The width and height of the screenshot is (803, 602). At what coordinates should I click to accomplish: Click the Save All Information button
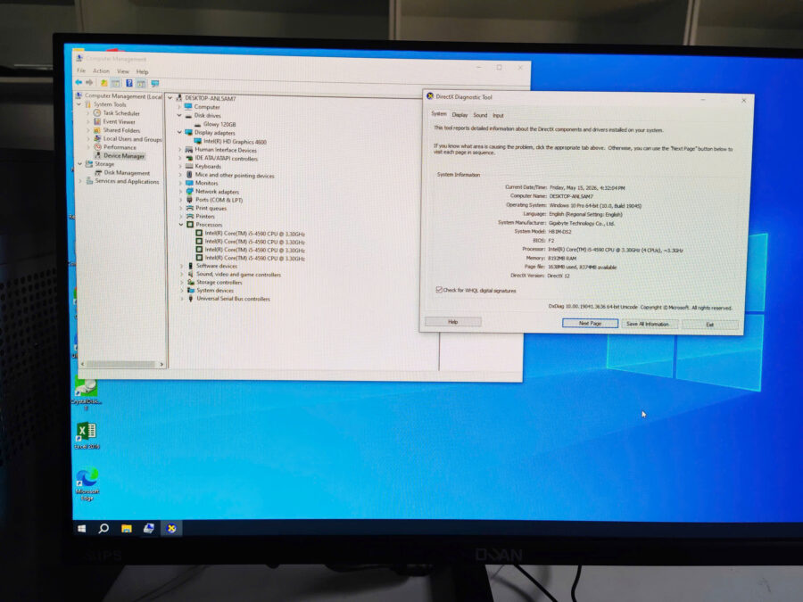coord(648,324)
